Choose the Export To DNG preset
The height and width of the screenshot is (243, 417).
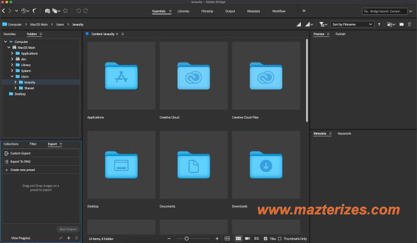click(x=41, y=161)
